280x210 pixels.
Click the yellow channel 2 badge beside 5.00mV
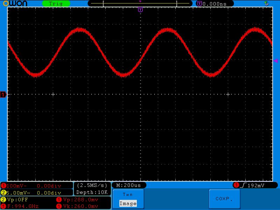tap(3, 193)
